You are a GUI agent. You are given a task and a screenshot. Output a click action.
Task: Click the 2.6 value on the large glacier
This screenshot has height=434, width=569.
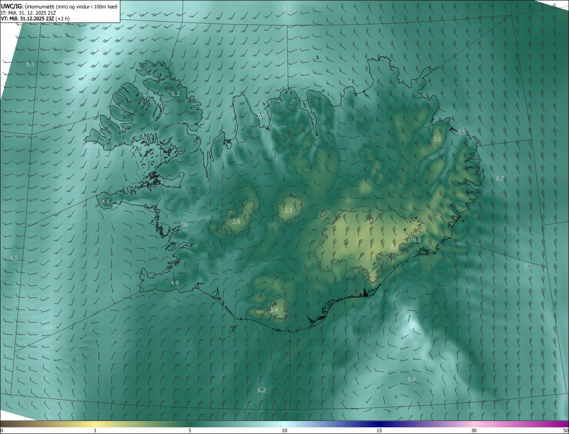[394, 246]
